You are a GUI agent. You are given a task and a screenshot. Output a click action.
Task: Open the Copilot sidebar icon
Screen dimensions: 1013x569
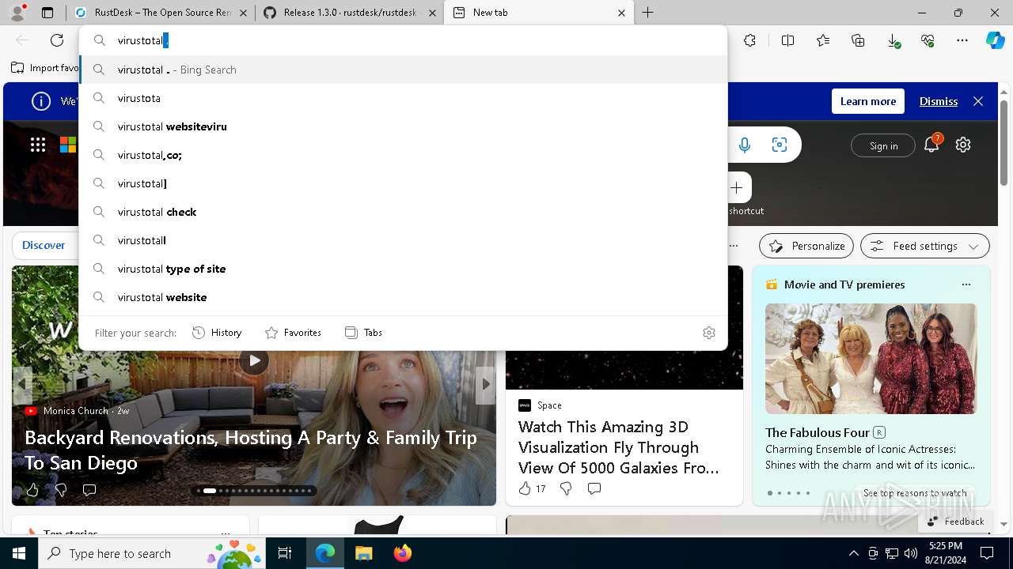995,40
